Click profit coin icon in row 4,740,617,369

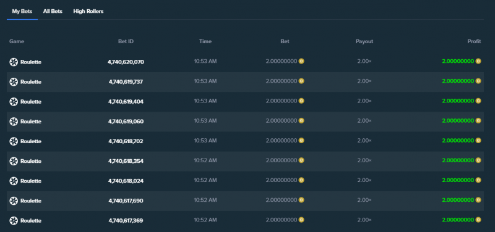(x=478, y=220)
